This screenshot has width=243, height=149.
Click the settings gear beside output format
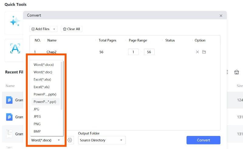(x=70, y=140)
